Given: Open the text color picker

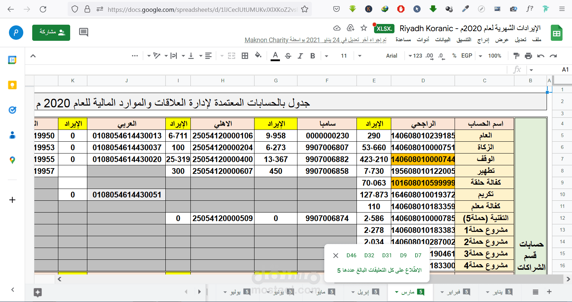Looking at the screenshot, I should click(x=275, y=56).
